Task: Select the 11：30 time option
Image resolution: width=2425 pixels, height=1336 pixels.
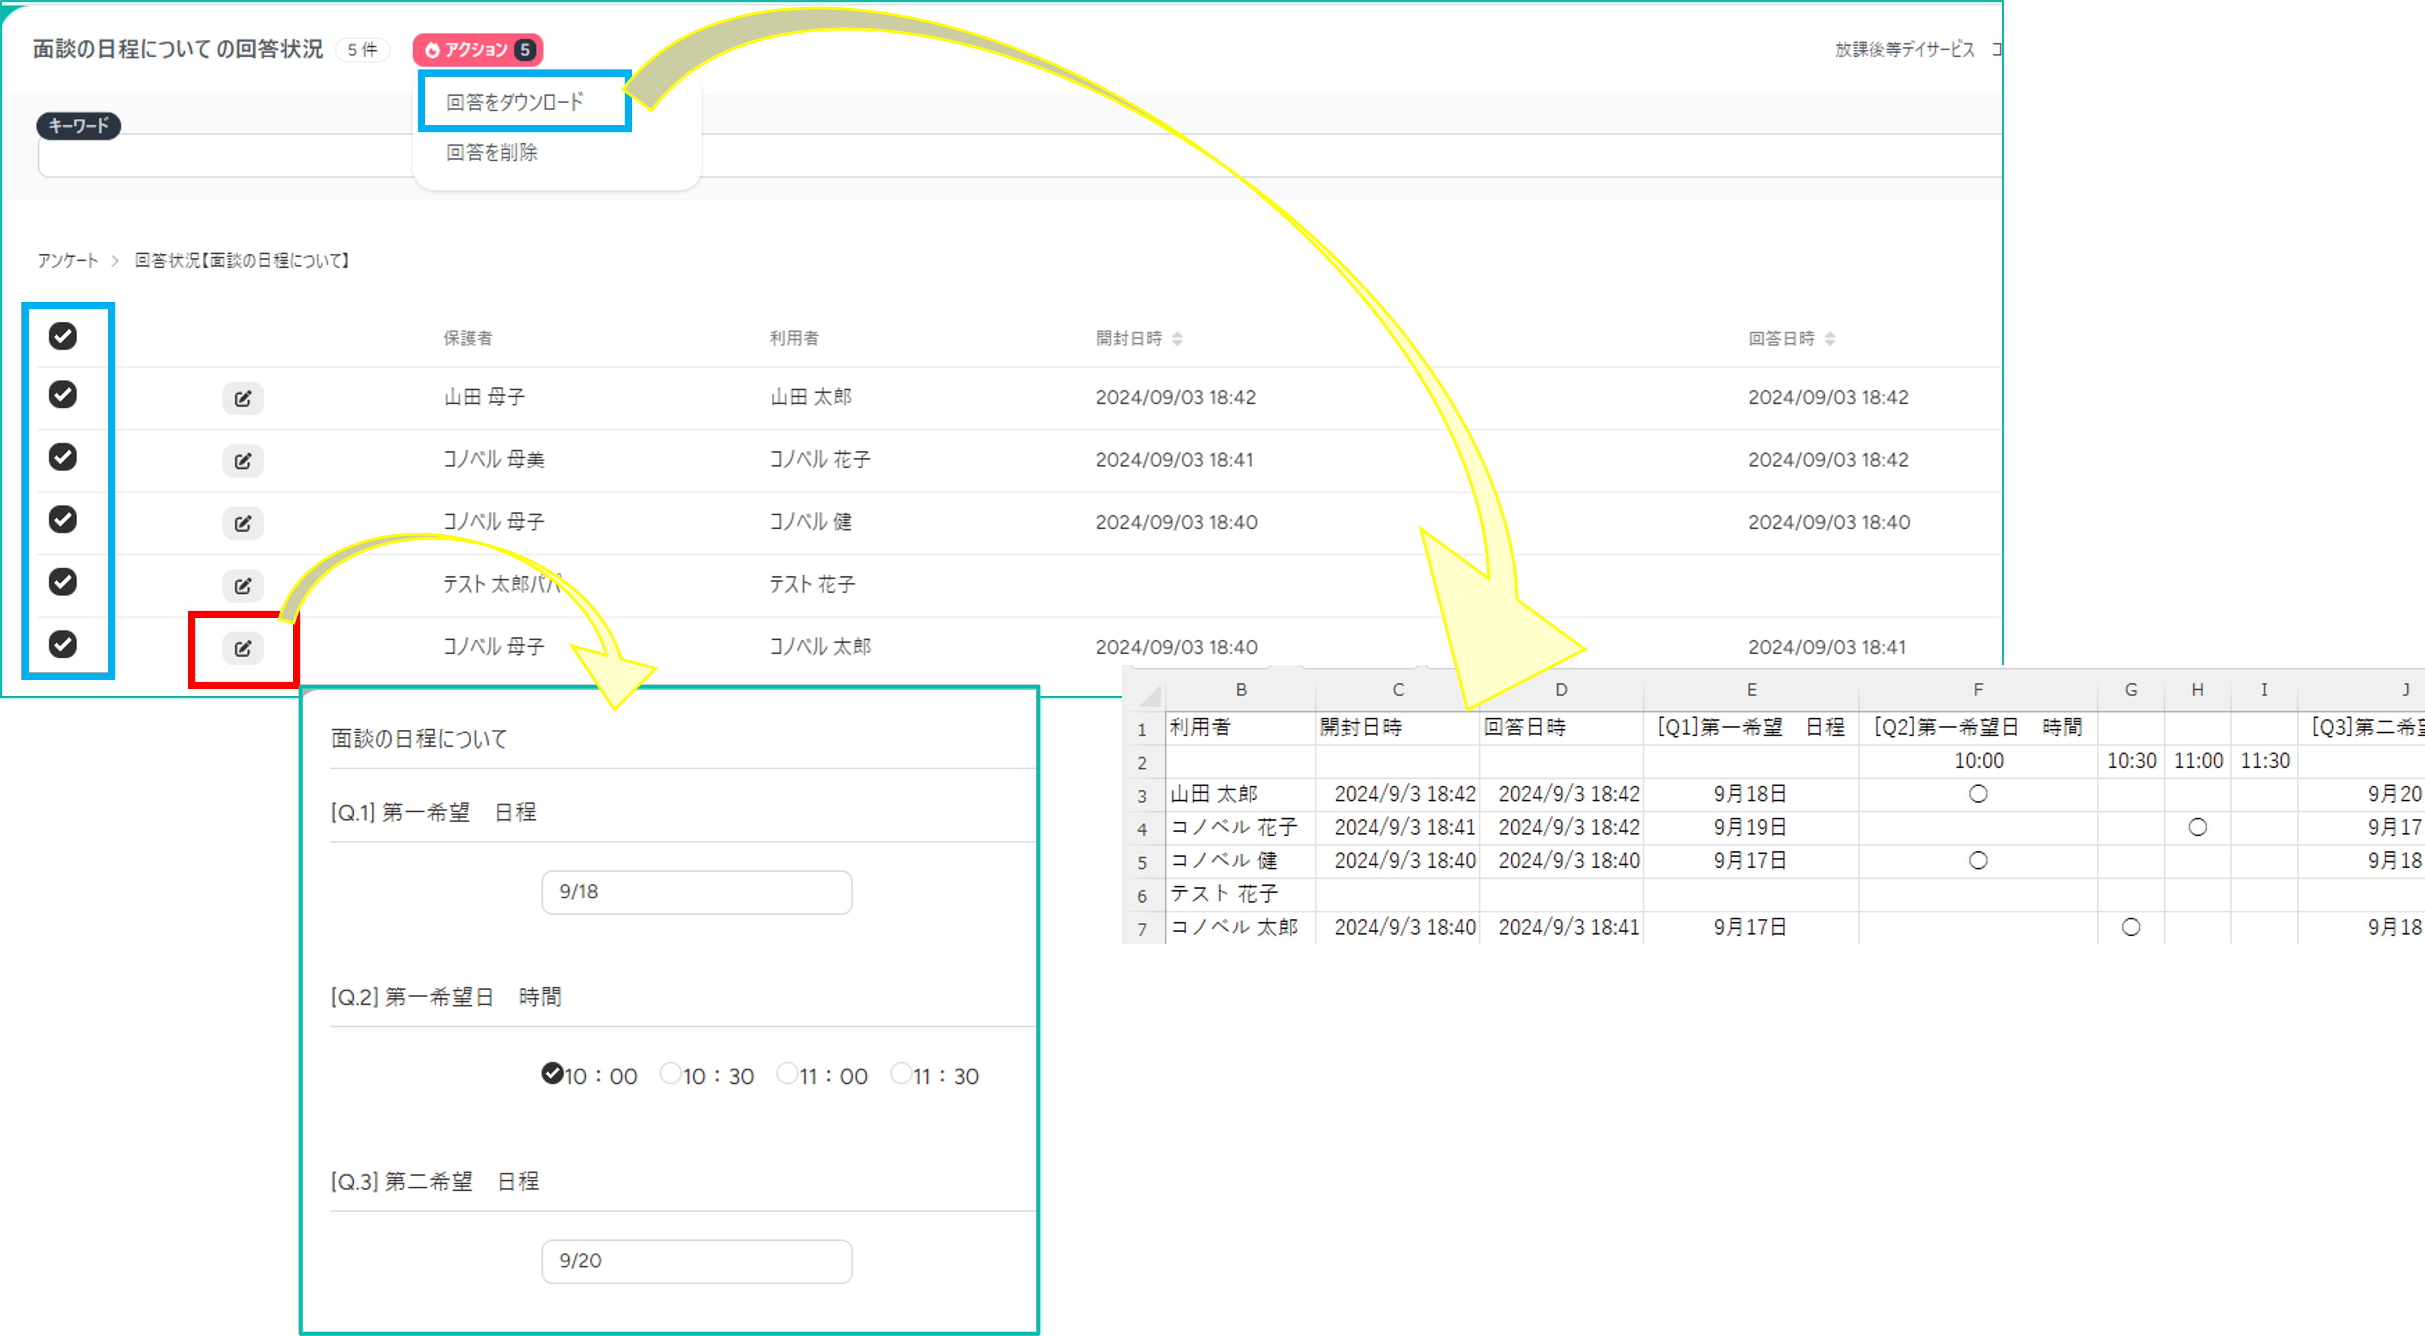Action: point(901,1073)
